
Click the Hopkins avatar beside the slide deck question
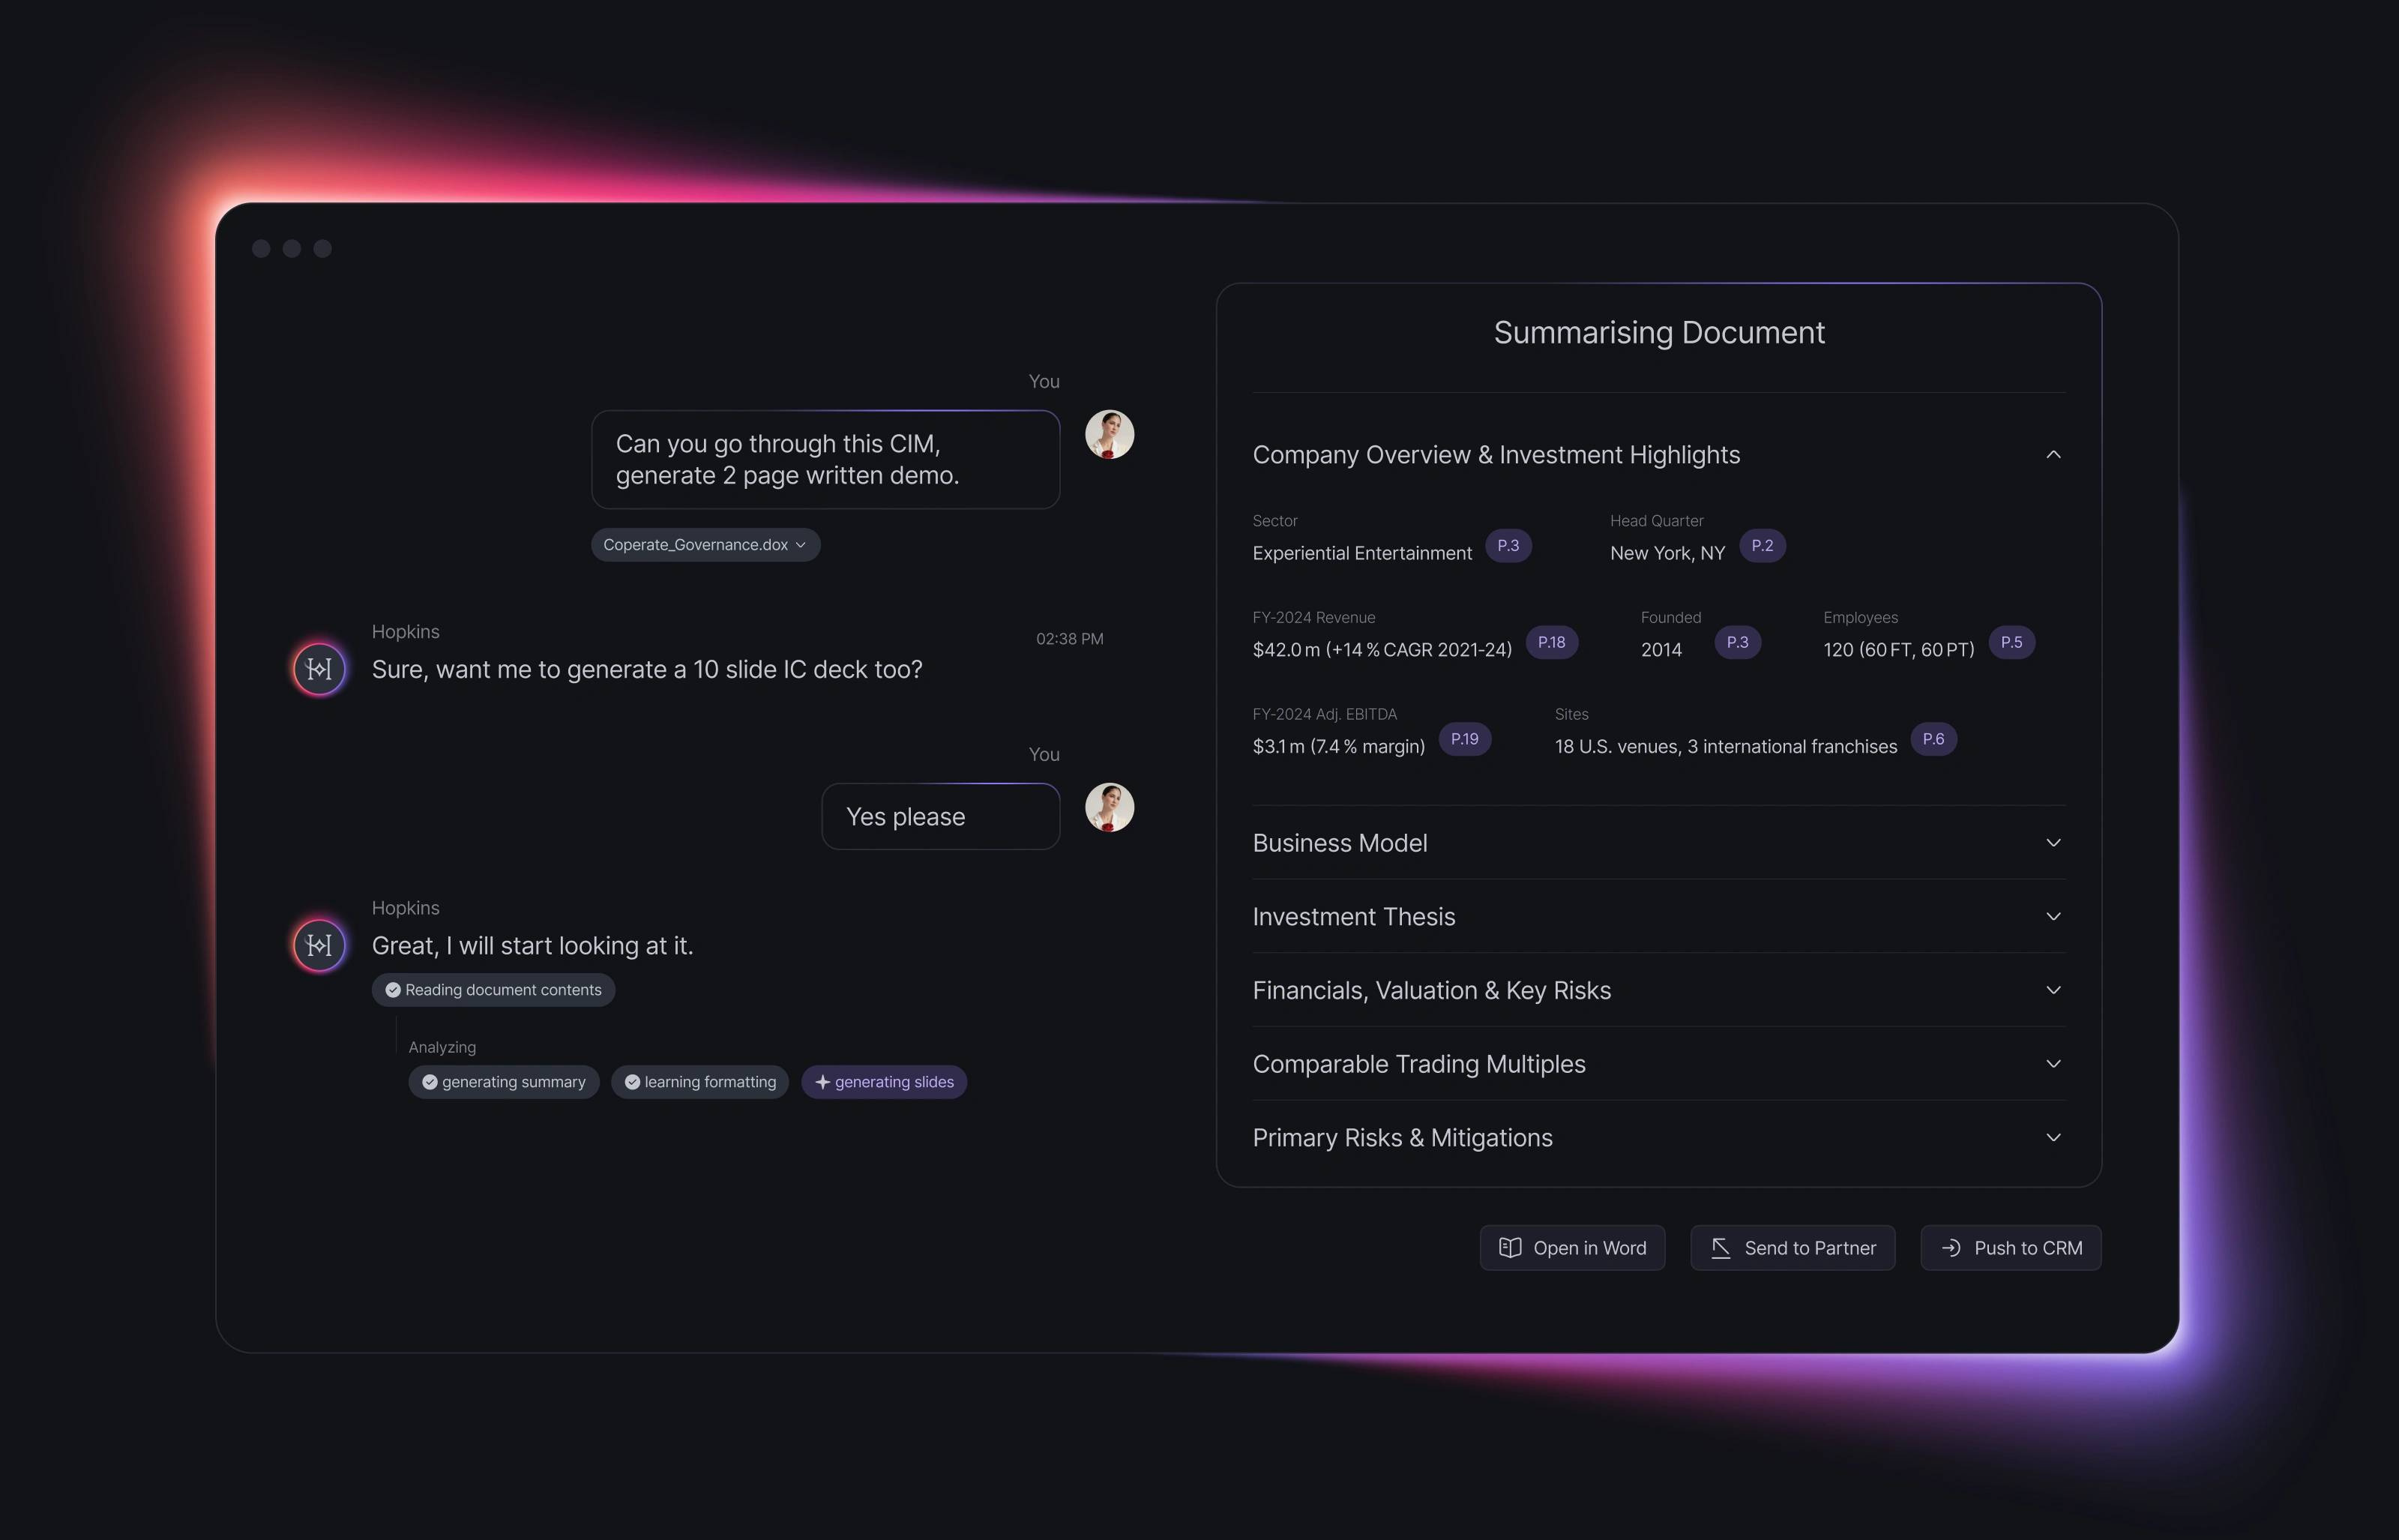pyautogui.click(x=319, y=669)
